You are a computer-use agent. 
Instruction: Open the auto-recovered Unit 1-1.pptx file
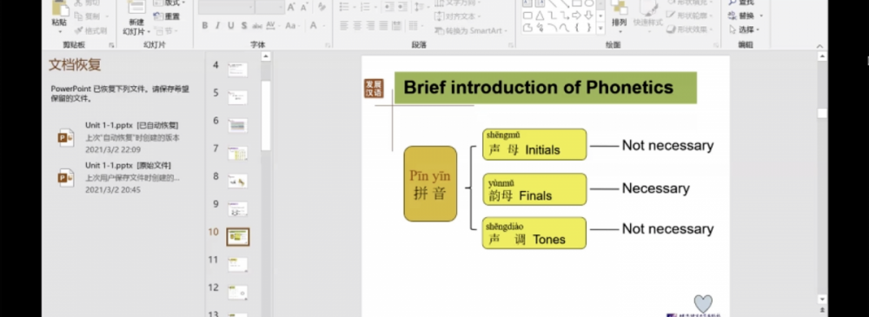tap(118, 137)
